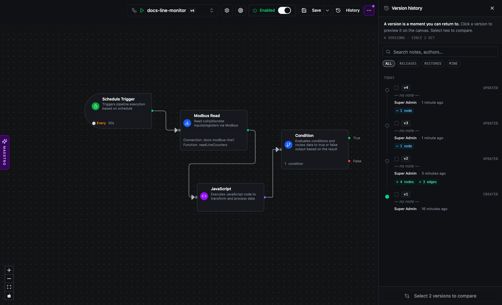Click the "16 minutes ago" timestamp
The height and width of the screenshot is (305, 502).
point(434,209)
